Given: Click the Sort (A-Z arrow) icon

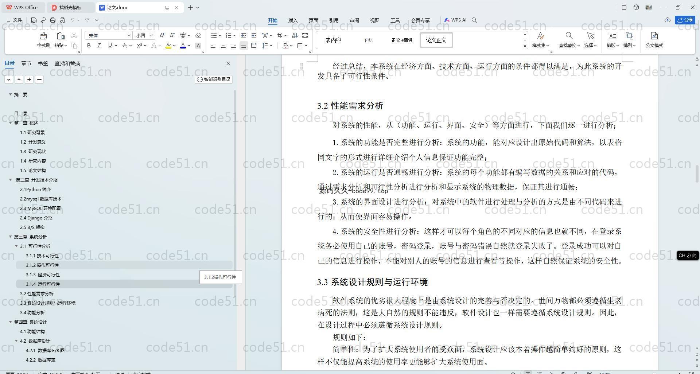Looking at the screenshot, I should 295,35.
